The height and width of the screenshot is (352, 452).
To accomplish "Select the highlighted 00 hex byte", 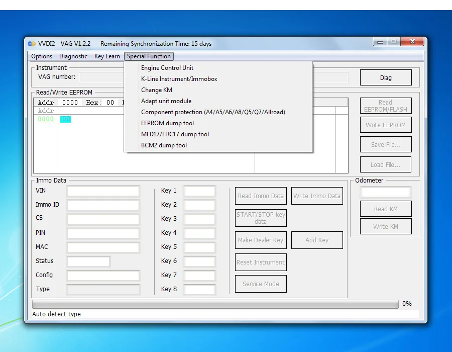I will pos(66,119).
